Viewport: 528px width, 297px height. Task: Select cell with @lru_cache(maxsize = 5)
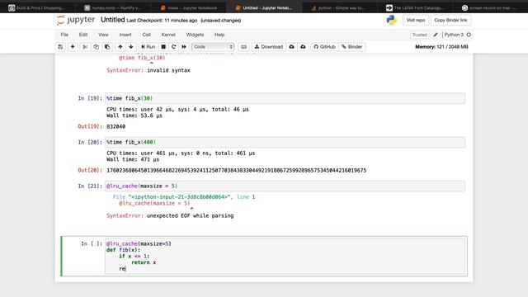click(x=285, y=186)
